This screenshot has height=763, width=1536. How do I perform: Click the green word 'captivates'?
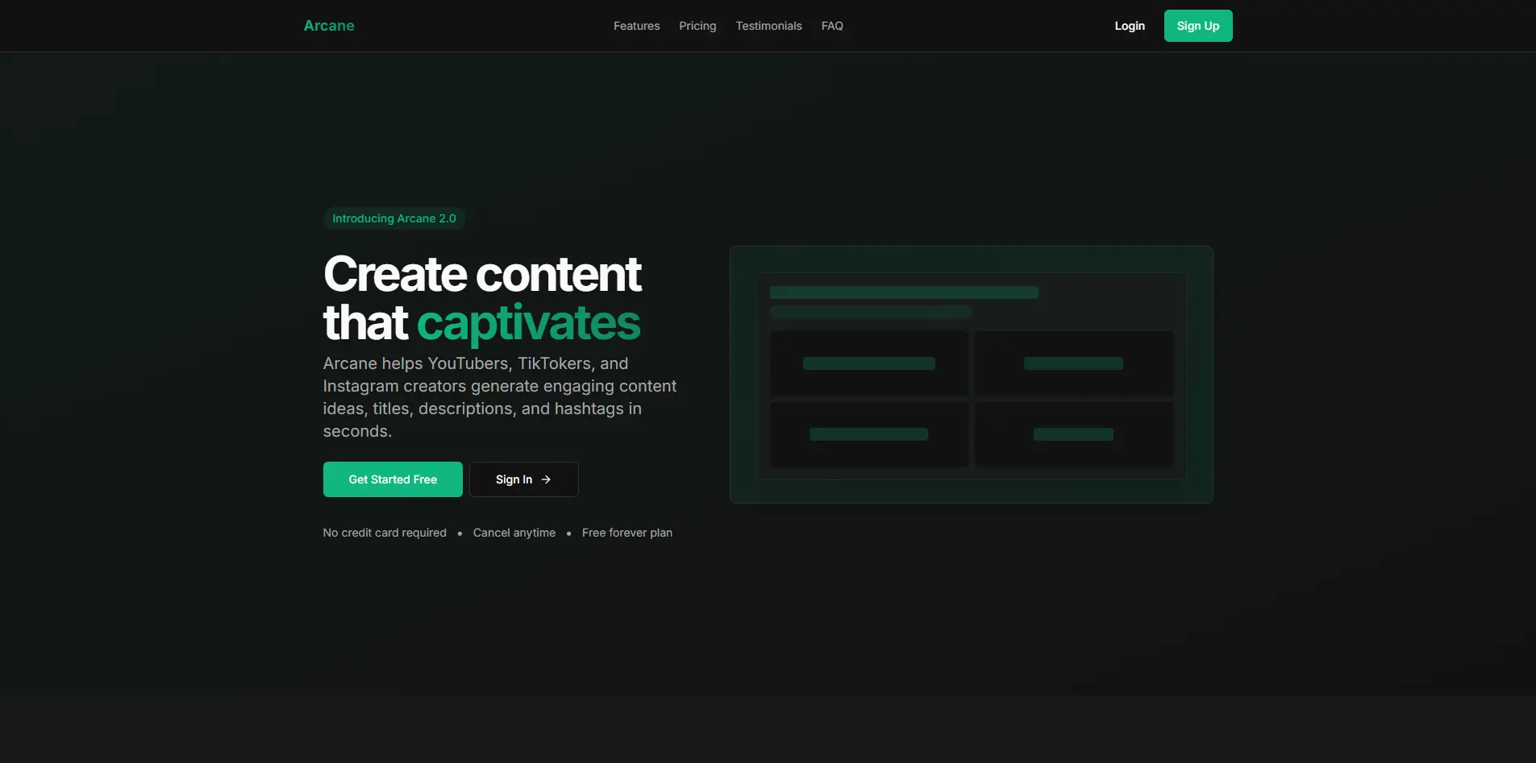(528, 323)
